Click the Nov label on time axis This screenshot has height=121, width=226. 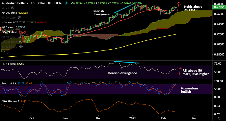click(66, 118)
